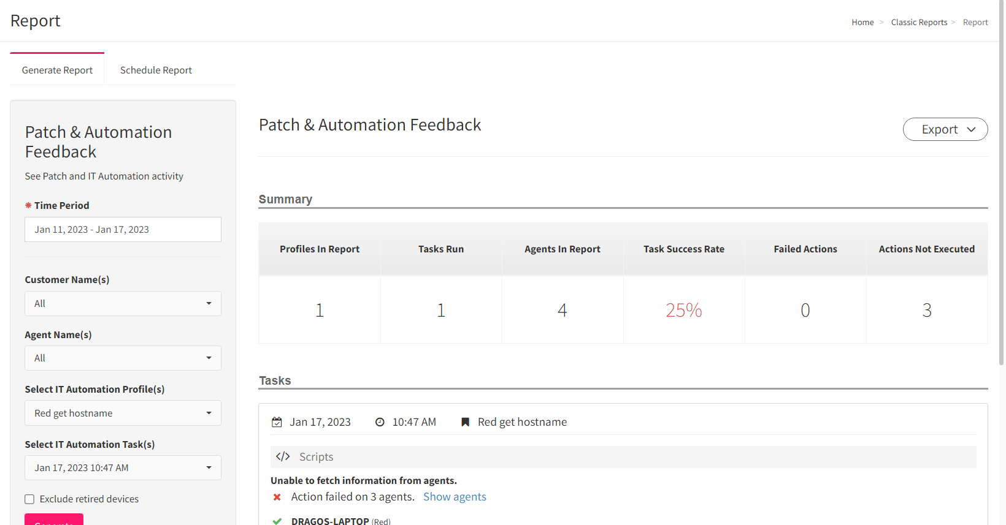The image size is (1006, 525).
Task: Click the red X failed action icon
Action: [277, 497]
